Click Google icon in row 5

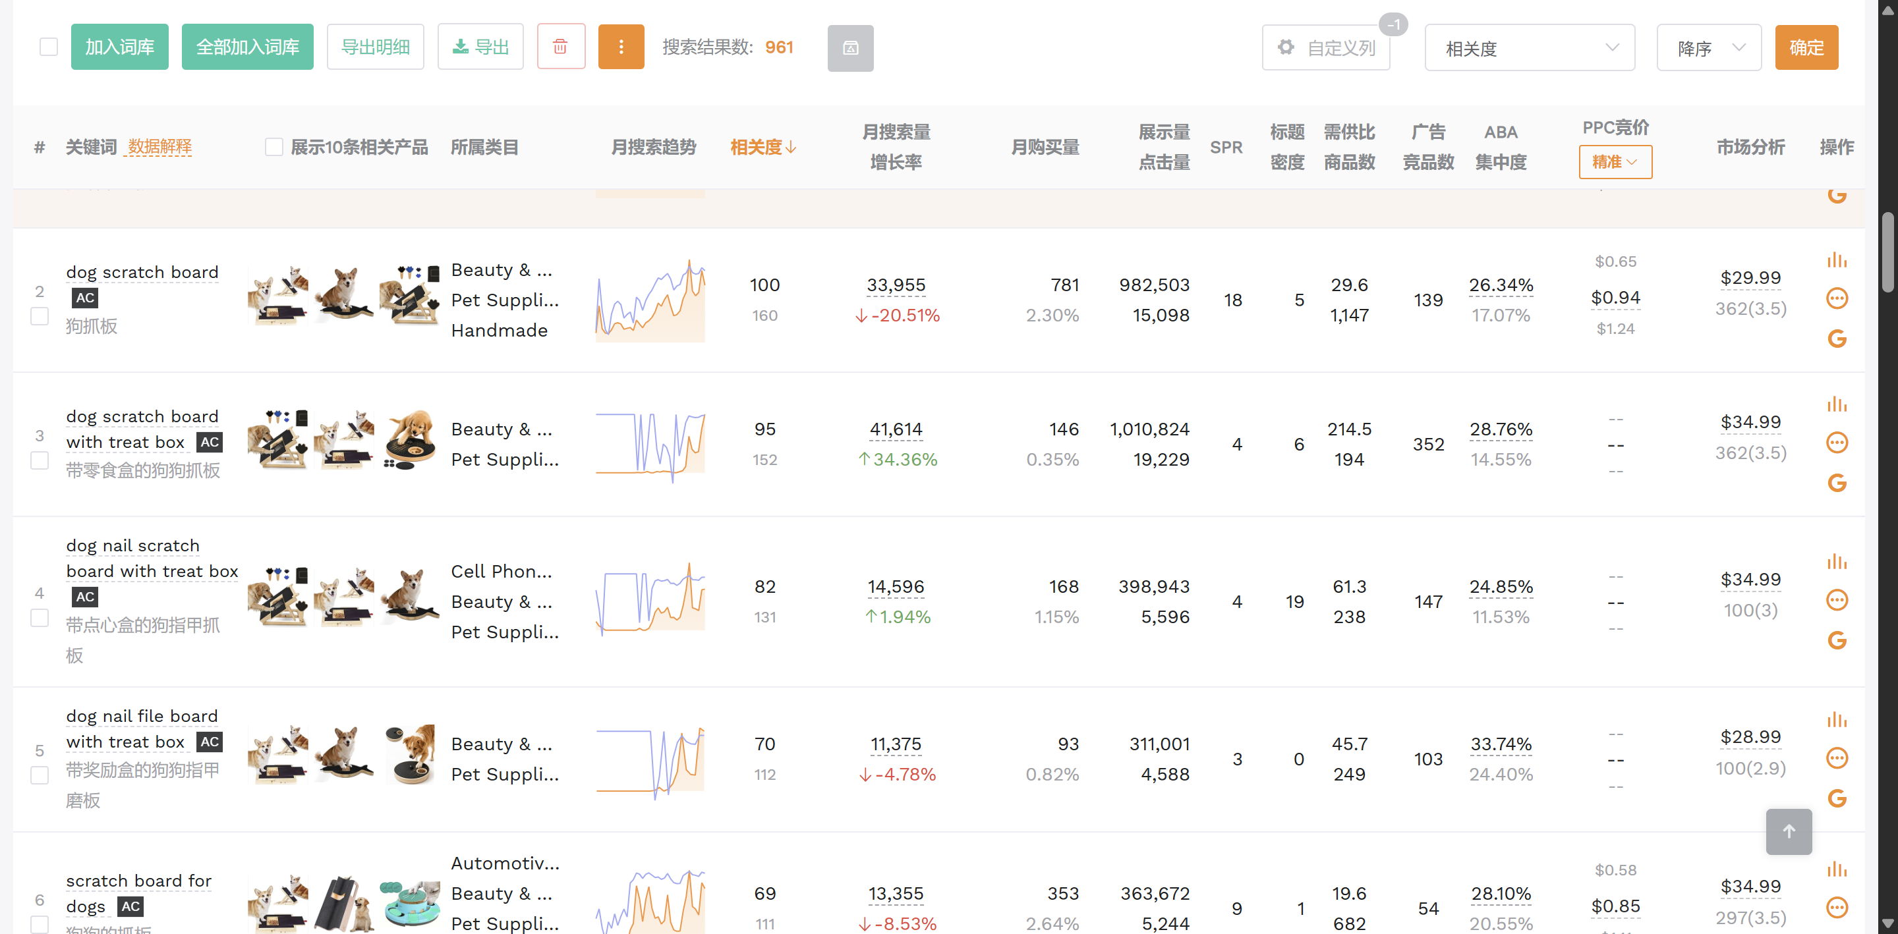coord(1837,798)
